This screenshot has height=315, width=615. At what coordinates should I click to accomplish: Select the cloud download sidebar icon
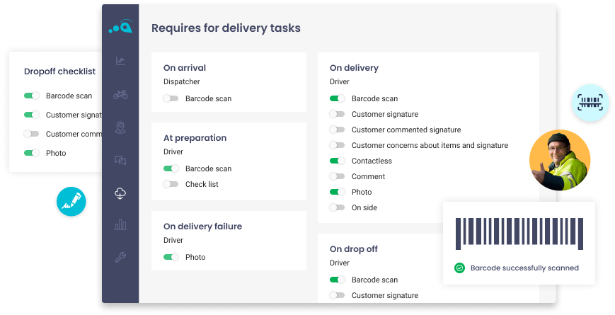[x=120, y=193]
